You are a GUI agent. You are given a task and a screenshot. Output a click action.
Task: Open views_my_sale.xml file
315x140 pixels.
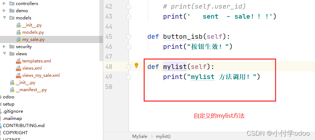click(x=41, y=75)
